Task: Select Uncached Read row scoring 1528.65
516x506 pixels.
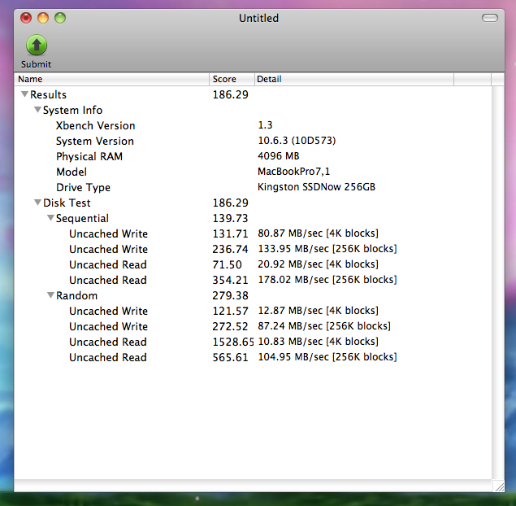Action: (x=253, y=342)
